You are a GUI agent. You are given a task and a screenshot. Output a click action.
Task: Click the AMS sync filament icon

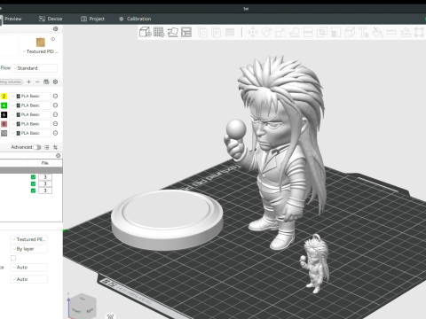click(46, 82)
